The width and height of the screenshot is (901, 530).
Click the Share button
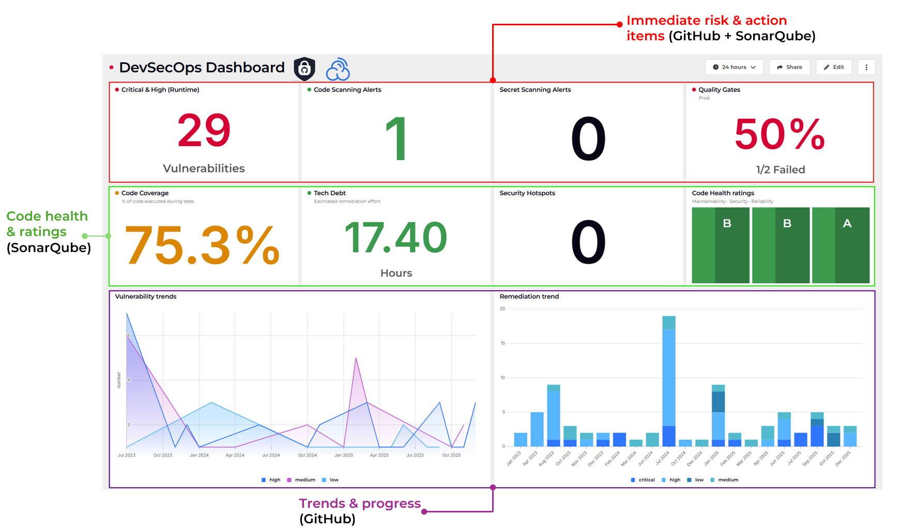[790, 67]
